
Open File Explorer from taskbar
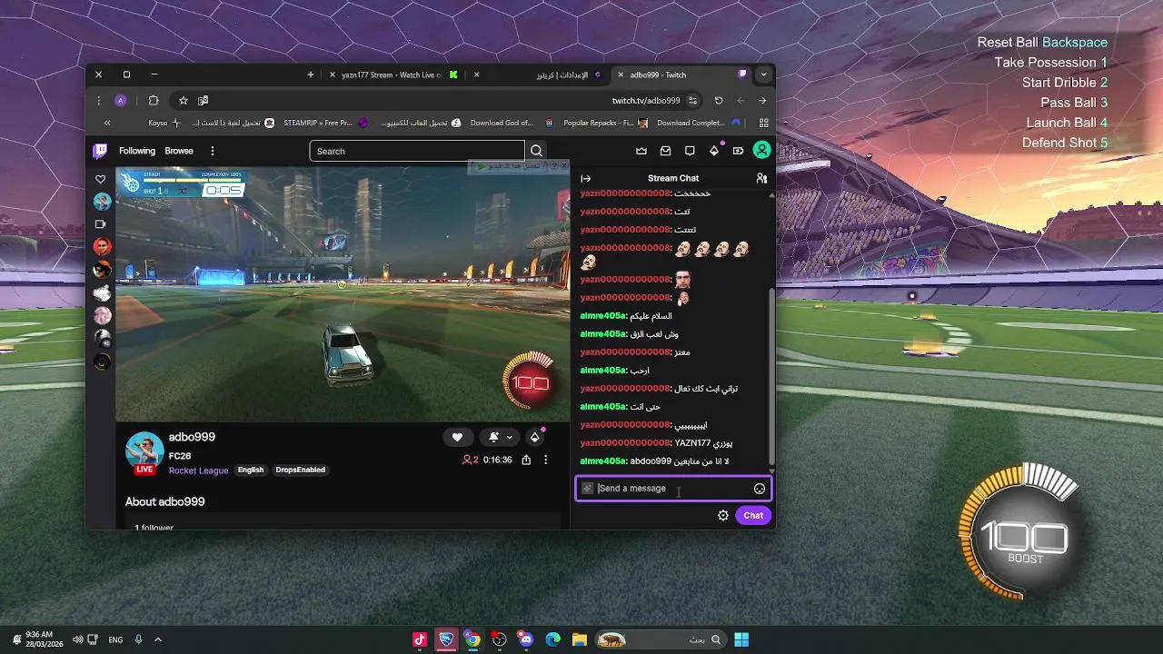[579, 639]
